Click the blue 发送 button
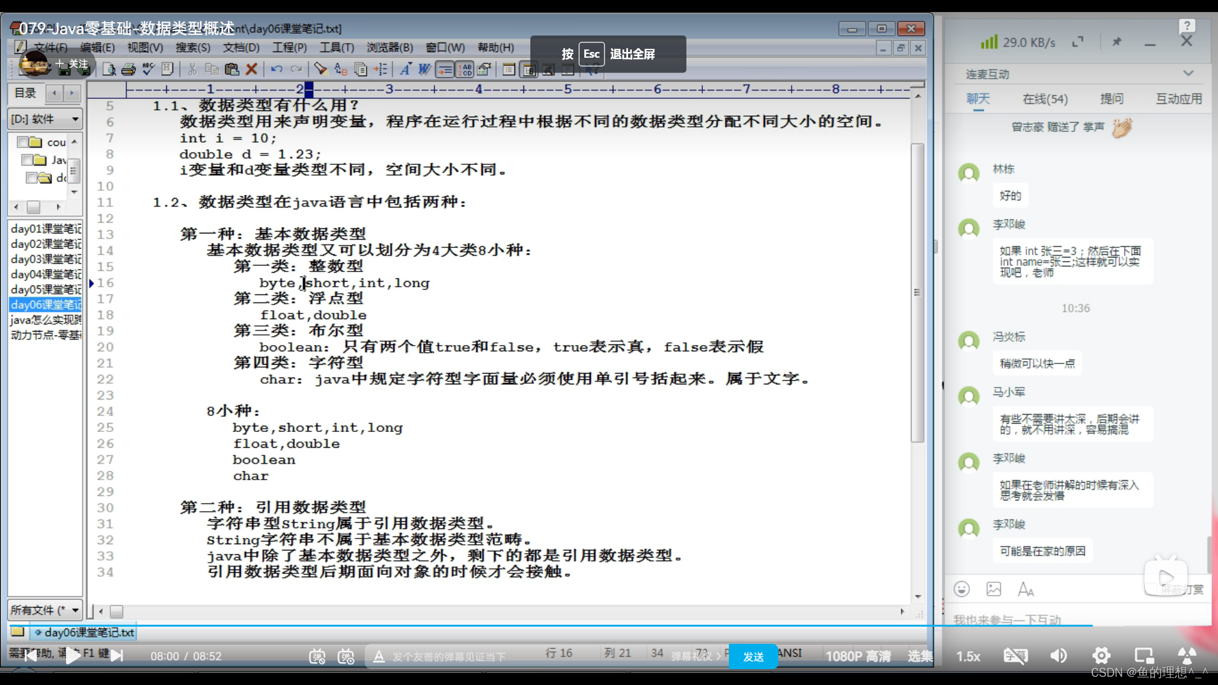Viewport: 1218px width, 685px height. (x=753, y=656)
